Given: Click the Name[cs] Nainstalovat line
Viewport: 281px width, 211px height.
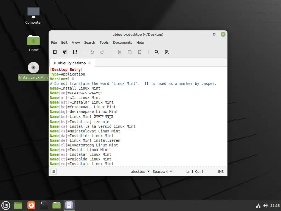Looking at the screenshot, I should pyautogui.click(x=85, y=131).
